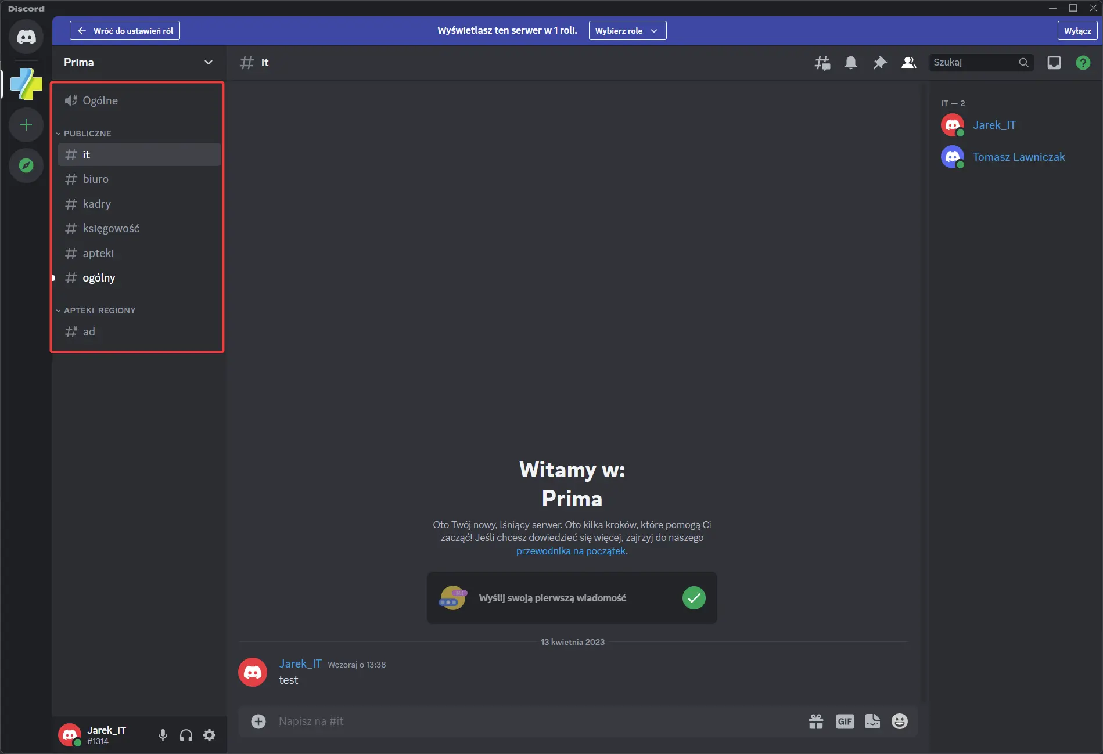Click Wróć do ustawień ról button
Image resolution: width=1103 pixels, height=754 pixels.
tap(125, 31)
